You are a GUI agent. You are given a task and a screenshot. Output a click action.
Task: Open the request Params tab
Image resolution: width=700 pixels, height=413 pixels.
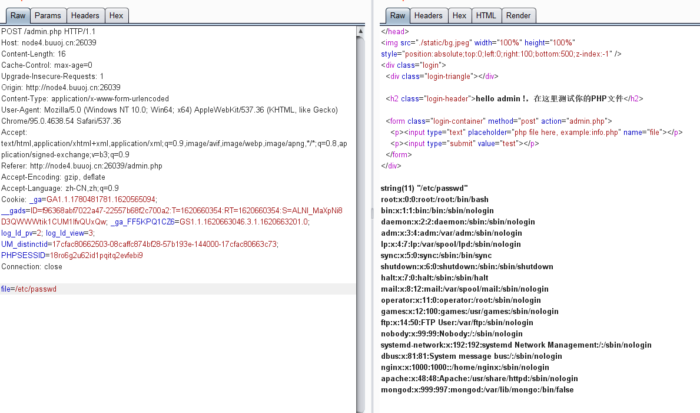pos(48,16)
